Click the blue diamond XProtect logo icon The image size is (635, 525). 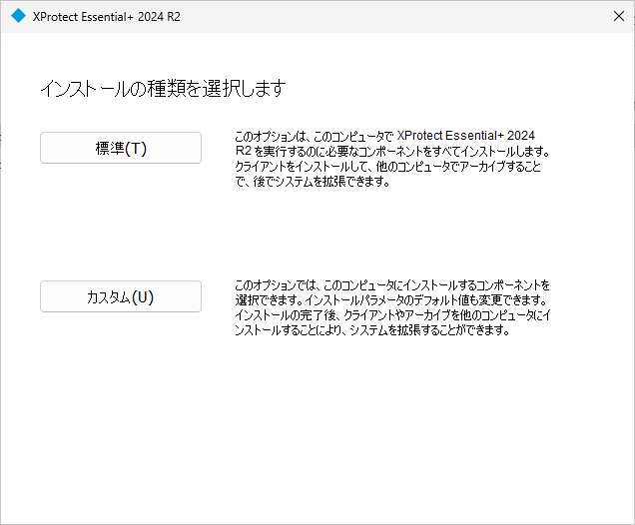tap(18, 16)
